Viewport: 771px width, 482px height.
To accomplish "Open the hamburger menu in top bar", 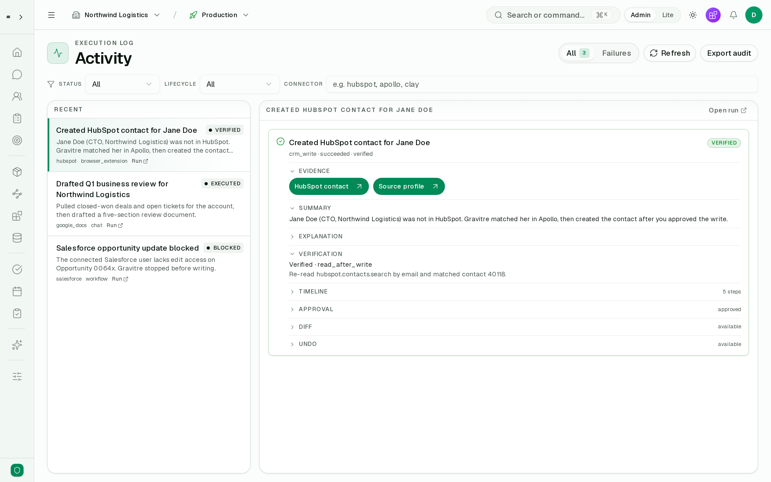I will [x=51, y=15].
